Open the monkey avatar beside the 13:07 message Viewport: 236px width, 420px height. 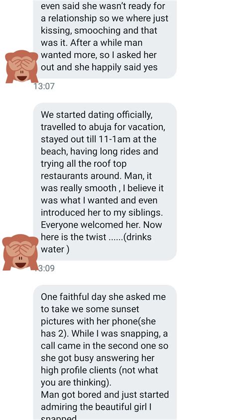[22, 66]
